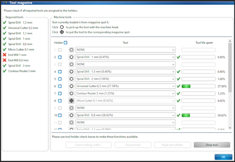Click checkmark beside required Spiral Drill 1,5 mm
235x162 pixels.
pyautogui.click(x=5, y=23)
